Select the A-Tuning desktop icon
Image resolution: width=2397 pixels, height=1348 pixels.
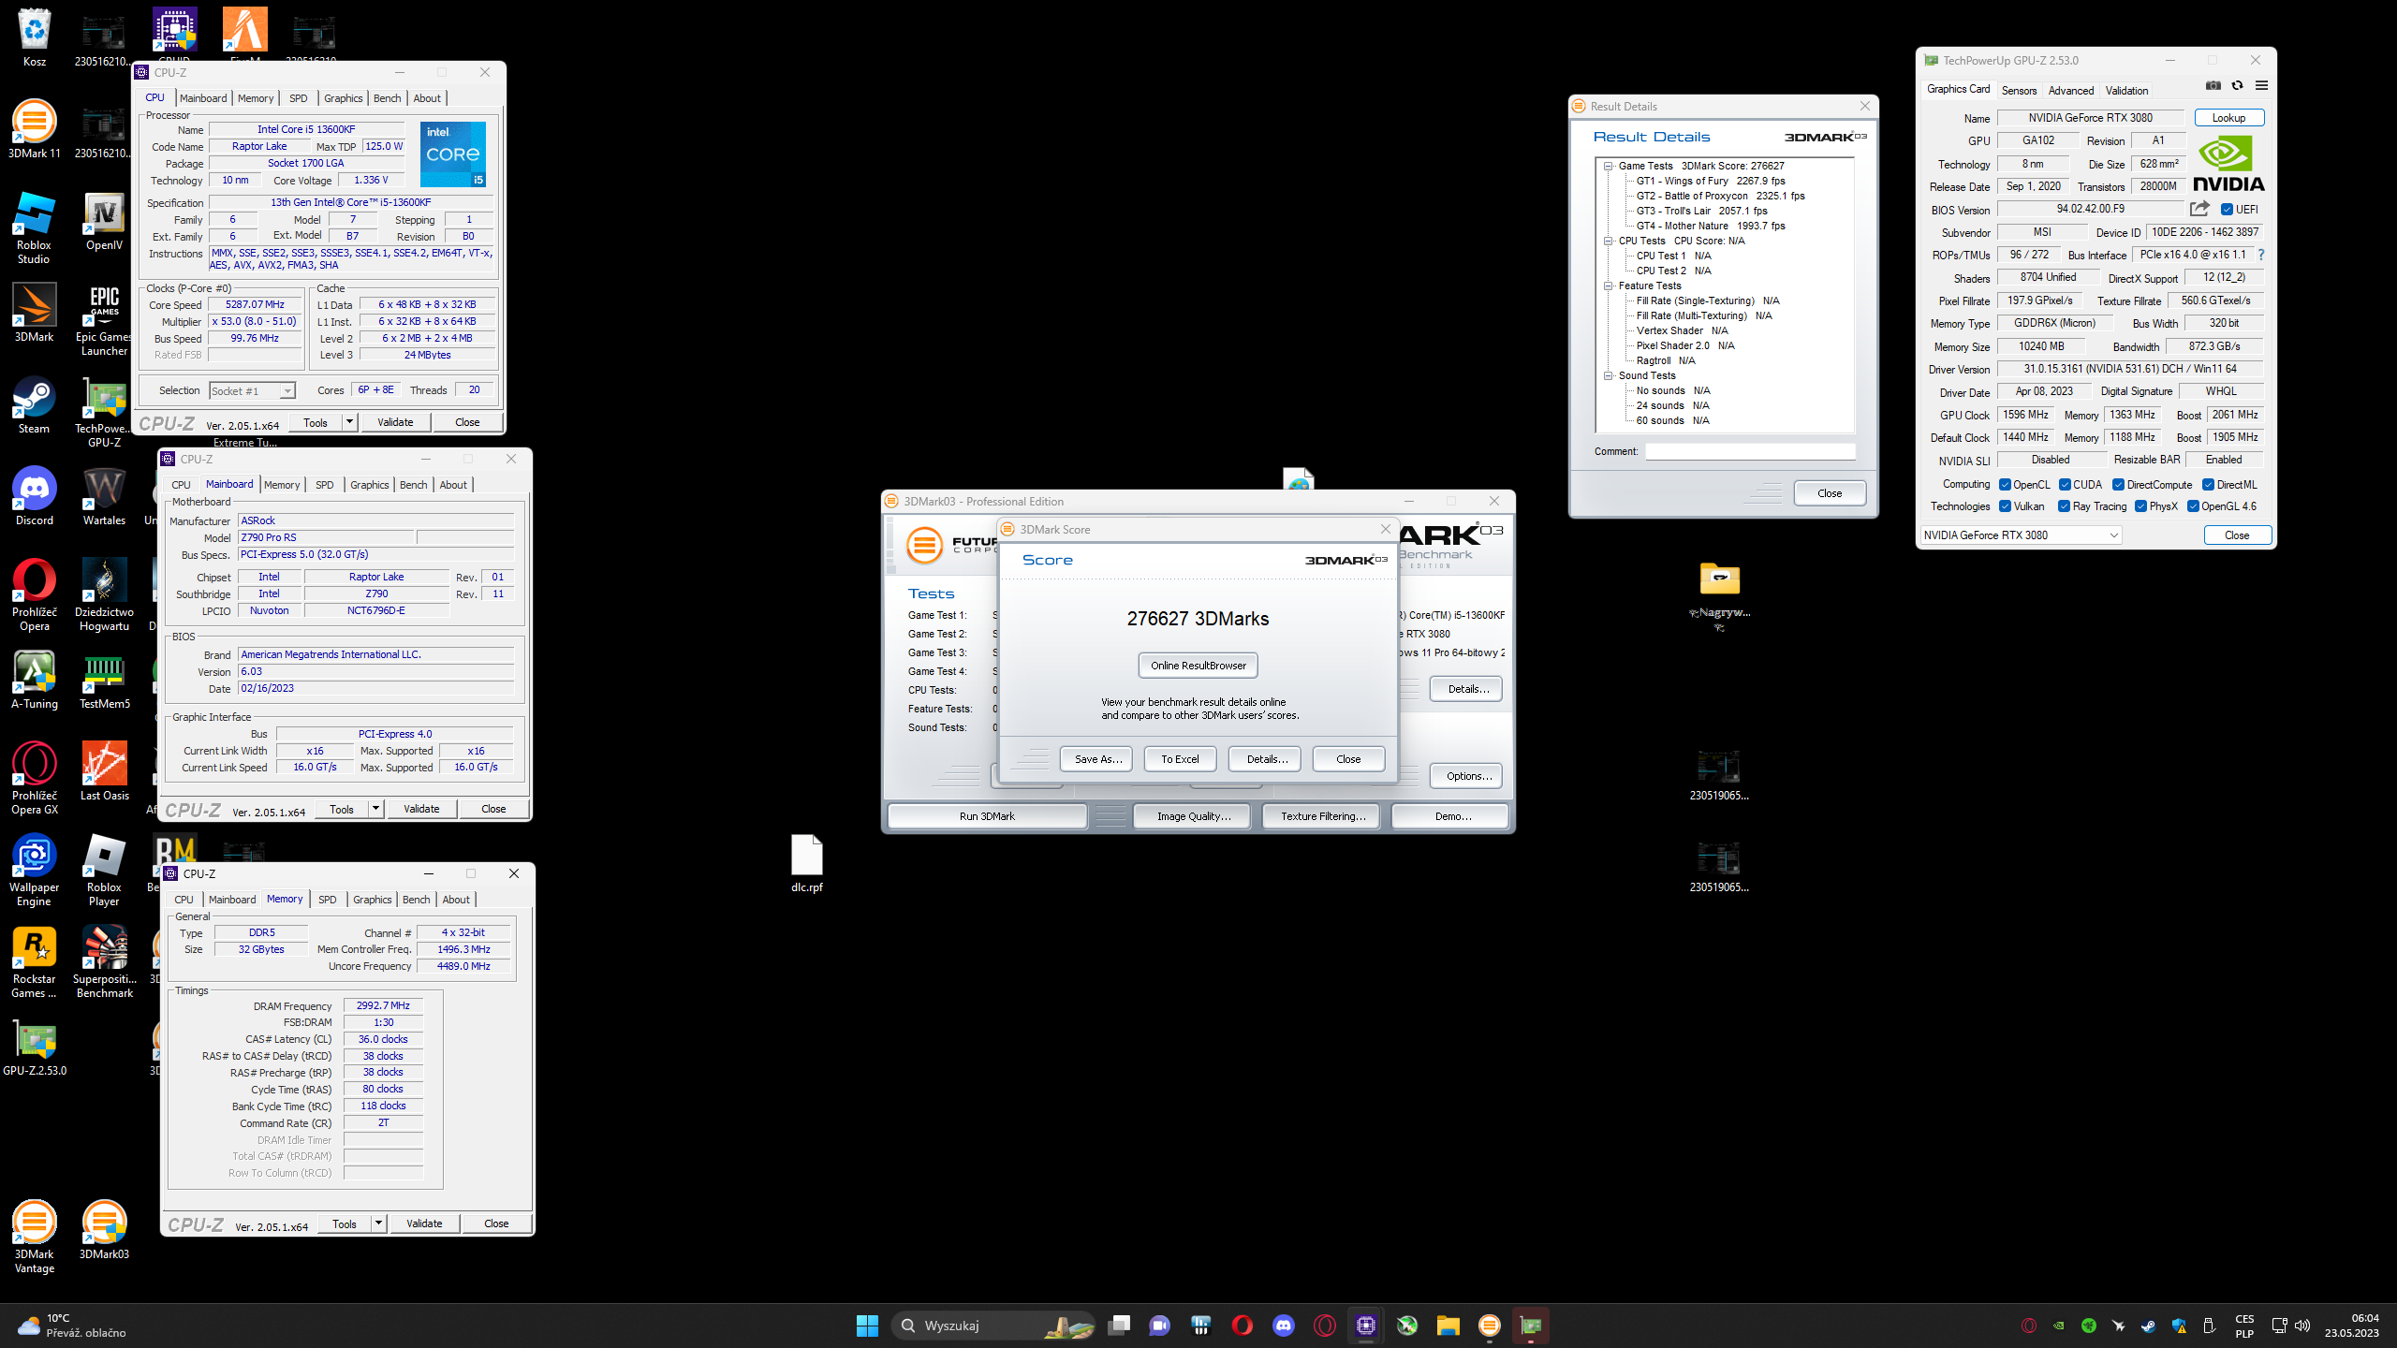click(x=35, y=681)
